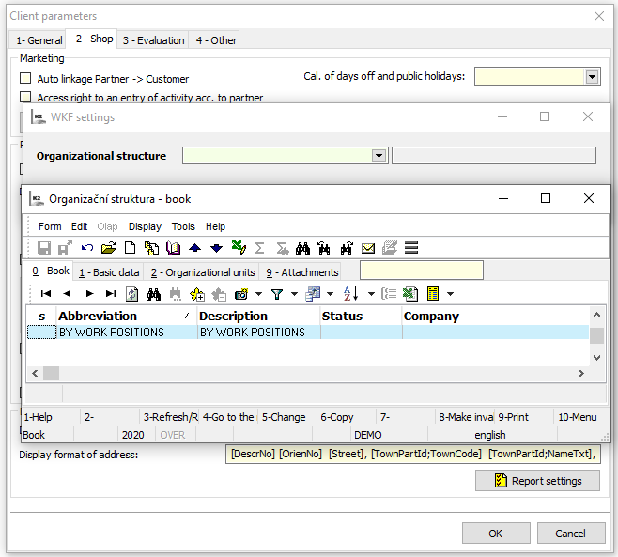Enable Auto linkage Partner -> Customer checkbox
Viewport: 618px width, 557px height.
click(25, 78)
